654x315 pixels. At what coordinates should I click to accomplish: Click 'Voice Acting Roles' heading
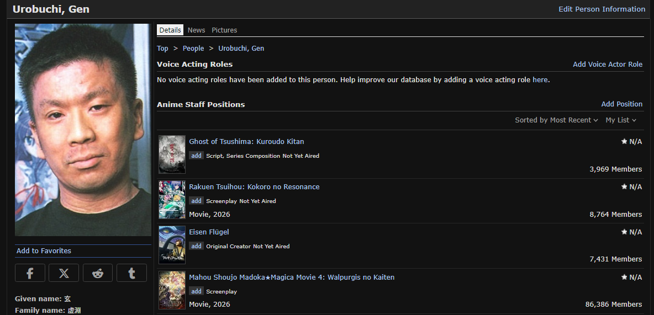[x=195, y=64]
